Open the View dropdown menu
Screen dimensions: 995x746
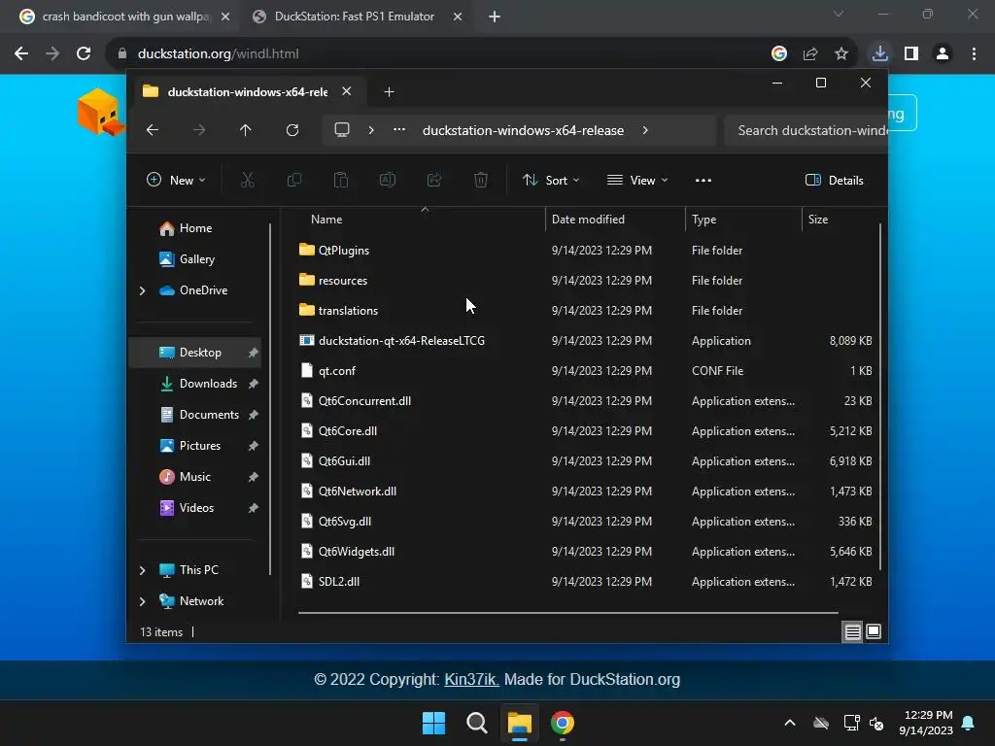tap(637, 180)
